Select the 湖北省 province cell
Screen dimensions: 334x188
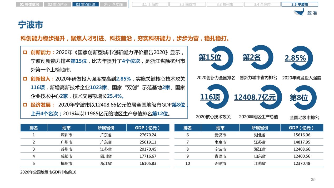pyautogui.click(x=260, y=135)
